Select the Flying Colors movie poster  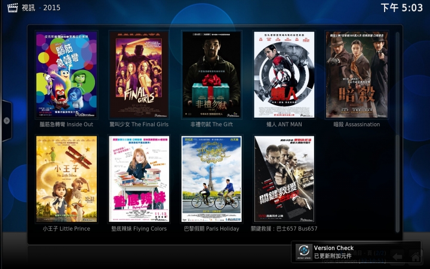click(139, 179)
